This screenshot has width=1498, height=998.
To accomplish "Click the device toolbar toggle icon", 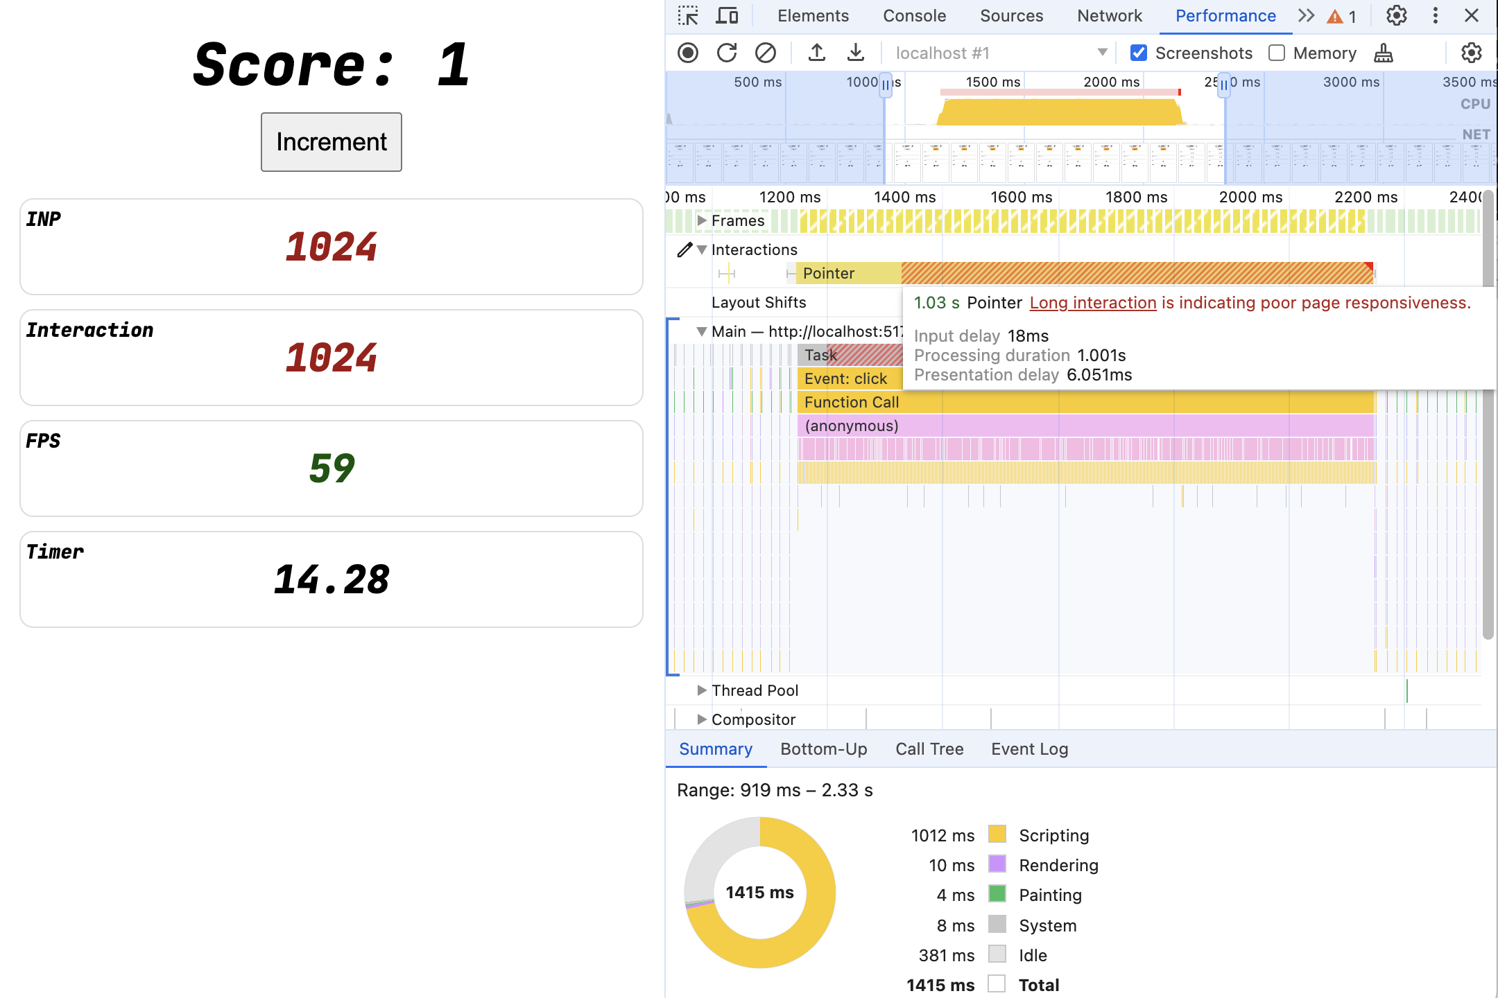I will (x=729, y=15).
